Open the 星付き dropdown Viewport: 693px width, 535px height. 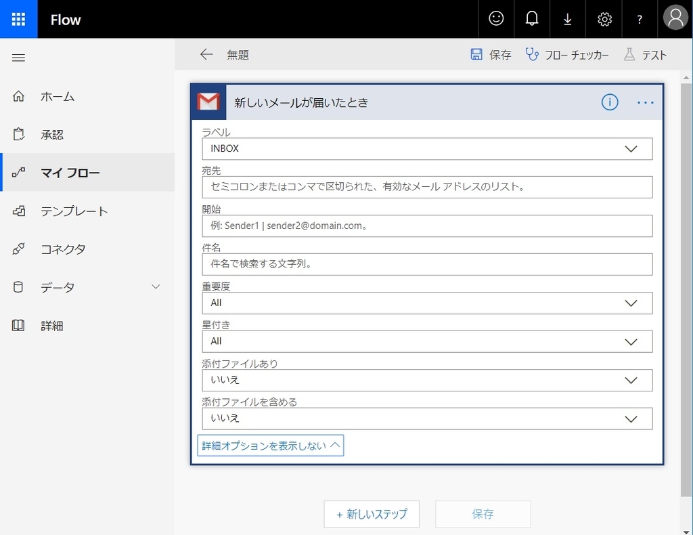click(427, 341)
